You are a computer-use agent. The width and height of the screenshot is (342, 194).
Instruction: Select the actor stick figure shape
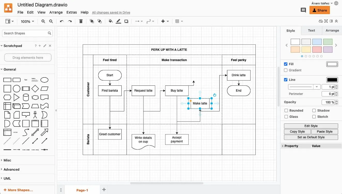click(35, 114)
